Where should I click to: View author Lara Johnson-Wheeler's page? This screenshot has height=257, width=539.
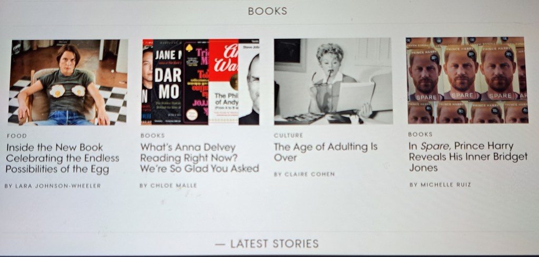pos(53,186)
